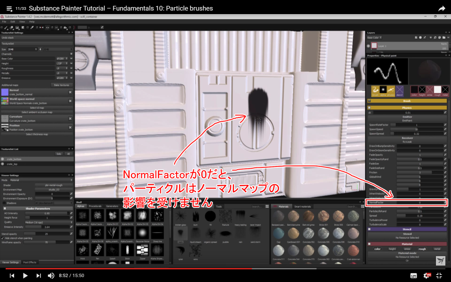Image resolution: width=451 pixels, height=282 pixels.
Task: Toggle the metal channel in Material
Action: [x=437, y=249]
